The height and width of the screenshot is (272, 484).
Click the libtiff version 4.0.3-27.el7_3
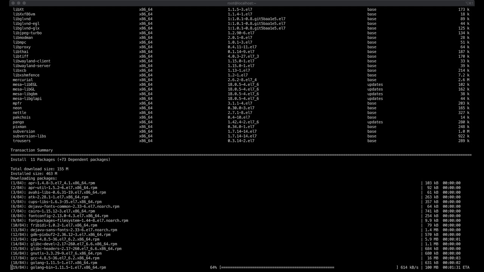click(x=243, y=56)
